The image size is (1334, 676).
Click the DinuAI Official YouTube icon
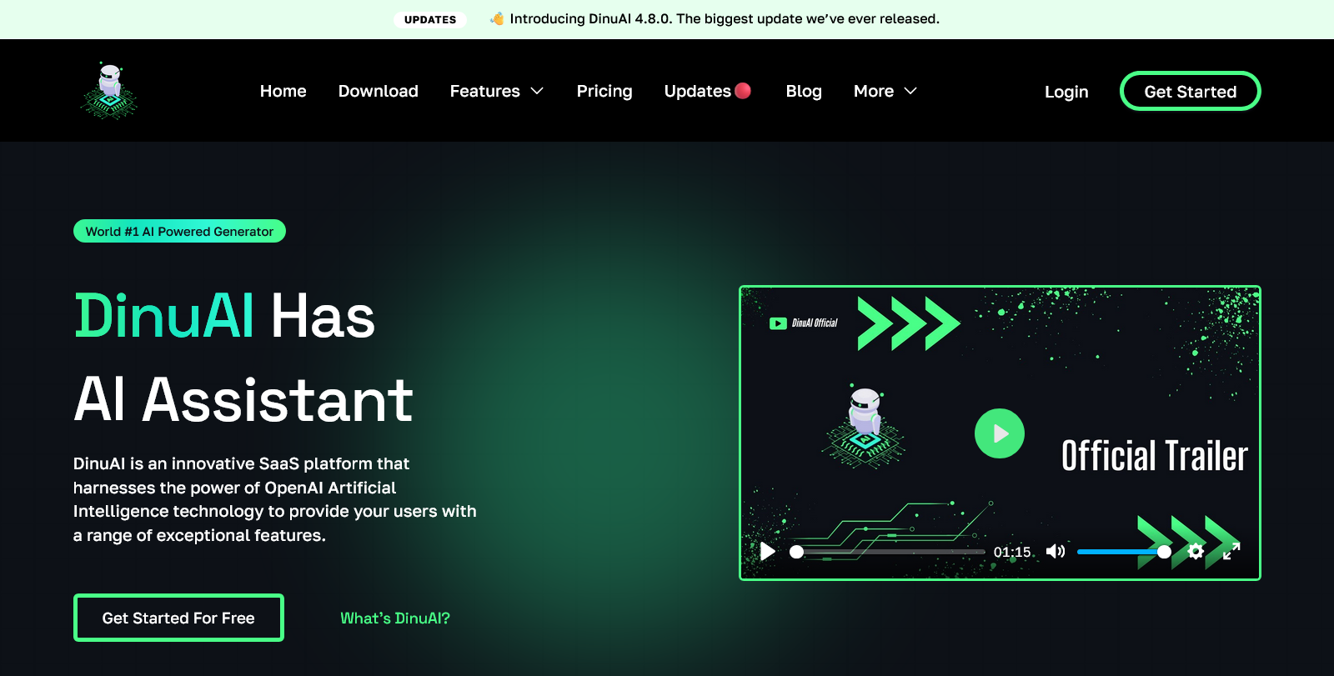point(778,323)
